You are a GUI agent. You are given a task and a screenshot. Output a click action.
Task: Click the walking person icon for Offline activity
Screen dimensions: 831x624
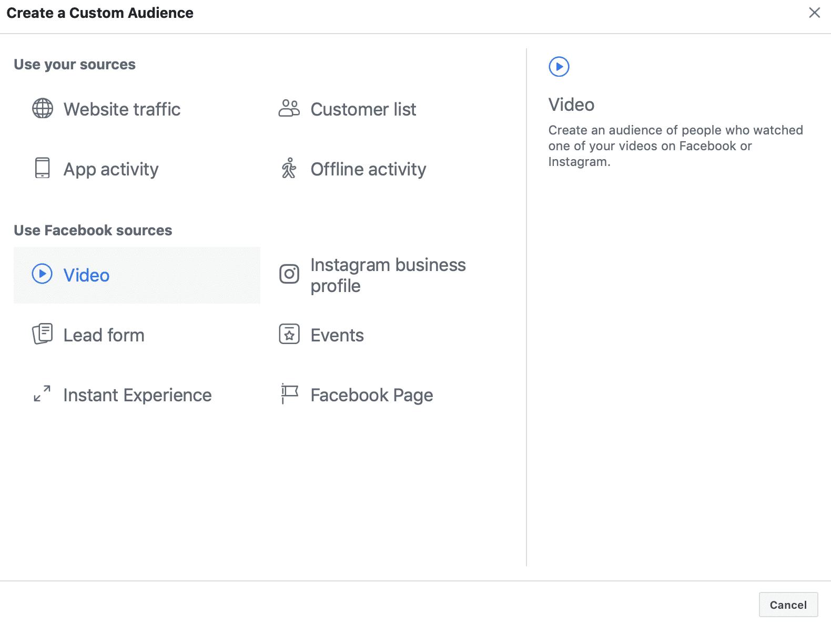coord(289,168)
